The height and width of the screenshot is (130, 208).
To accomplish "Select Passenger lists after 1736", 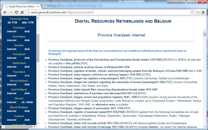I will (x=28, y=23).
